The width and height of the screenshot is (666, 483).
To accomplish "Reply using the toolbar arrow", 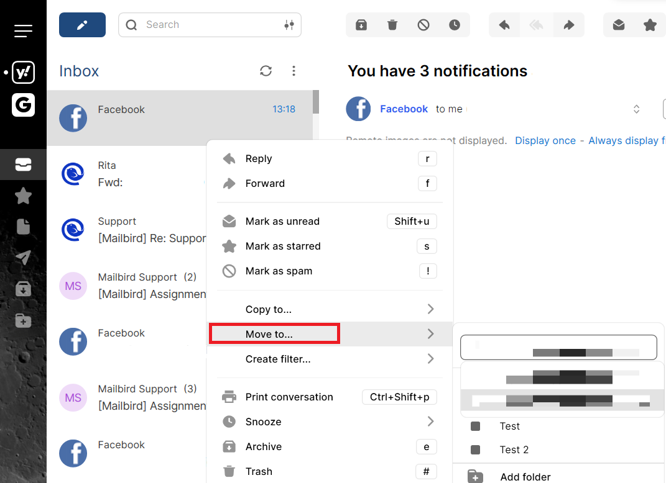I will [504, 25].
